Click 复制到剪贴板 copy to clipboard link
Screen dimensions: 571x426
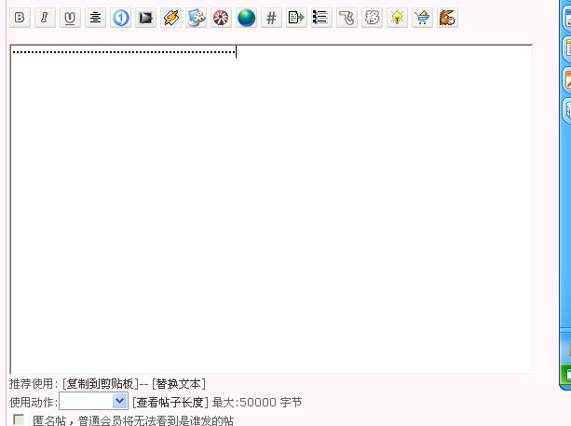101,384
